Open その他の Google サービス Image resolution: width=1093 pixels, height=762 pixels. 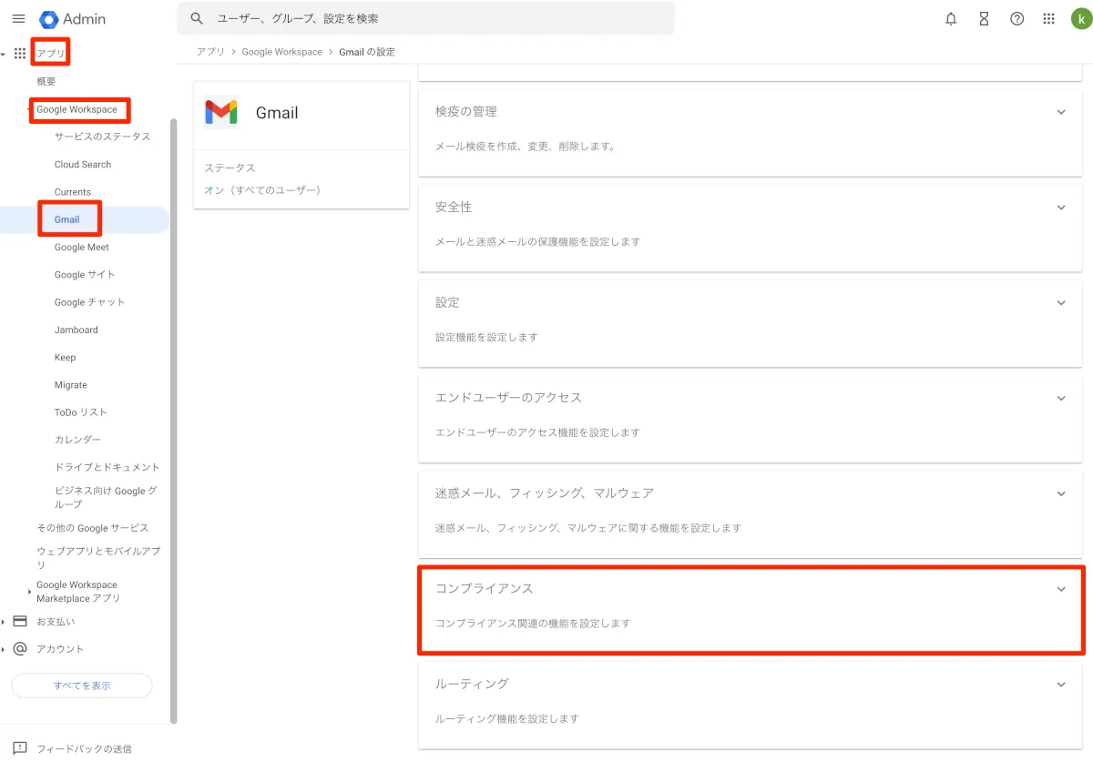click(92, 528)
